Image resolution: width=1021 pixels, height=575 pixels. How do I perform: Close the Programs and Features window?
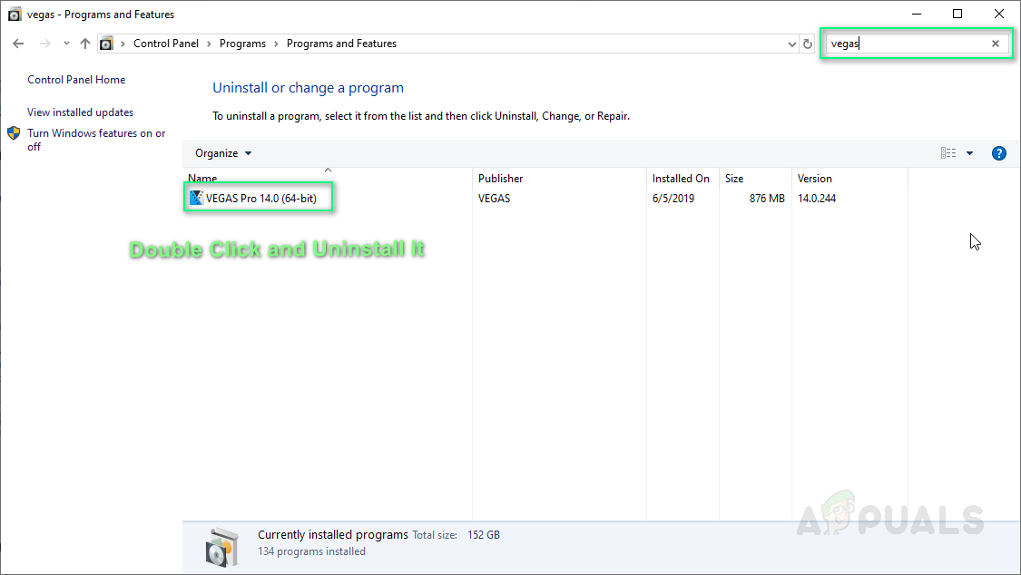[999, 14]
